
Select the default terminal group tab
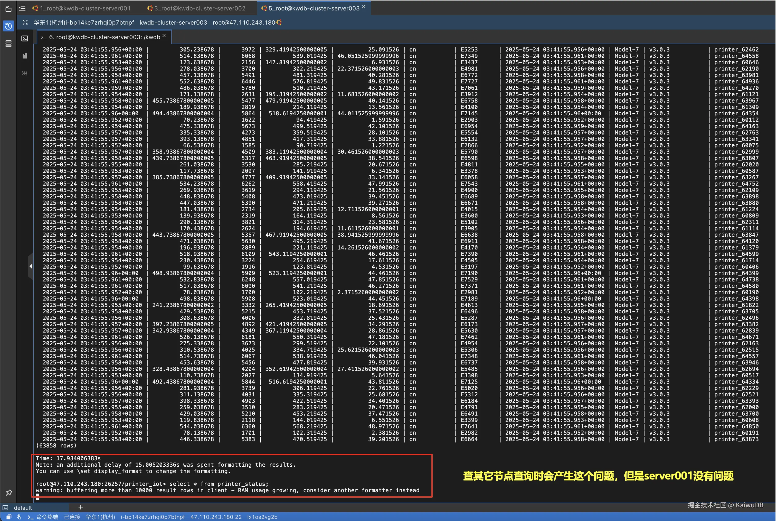pyautogui.click(x=23, y=507)
